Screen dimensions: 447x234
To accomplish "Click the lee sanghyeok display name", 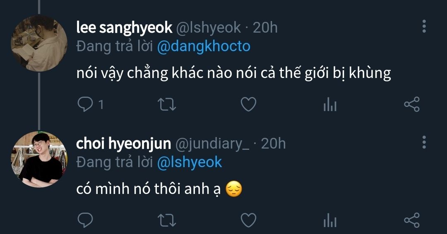I will pos(124,27).
